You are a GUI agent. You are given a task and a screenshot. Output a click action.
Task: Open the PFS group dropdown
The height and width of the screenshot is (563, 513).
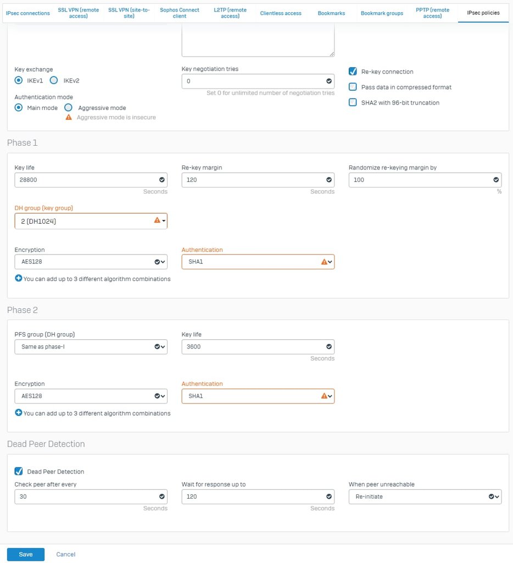point(91,347)
